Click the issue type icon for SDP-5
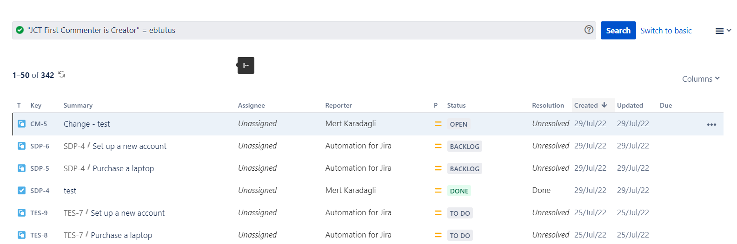This screenshot has width=737, height=244. coord(21,168)
